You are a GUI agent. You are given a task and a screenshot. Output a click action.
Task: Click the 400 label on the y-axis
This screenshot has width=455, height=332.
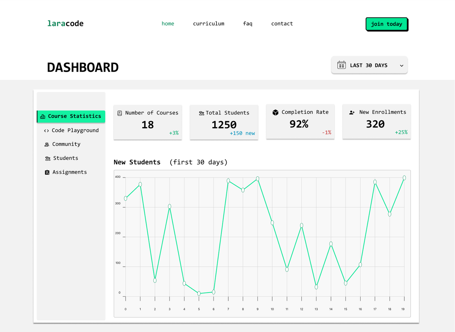(118, 177)
